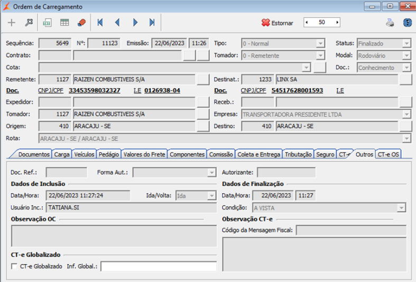Open the Tributação tab
Screen dimensions: 416x282
pos(298,154)
